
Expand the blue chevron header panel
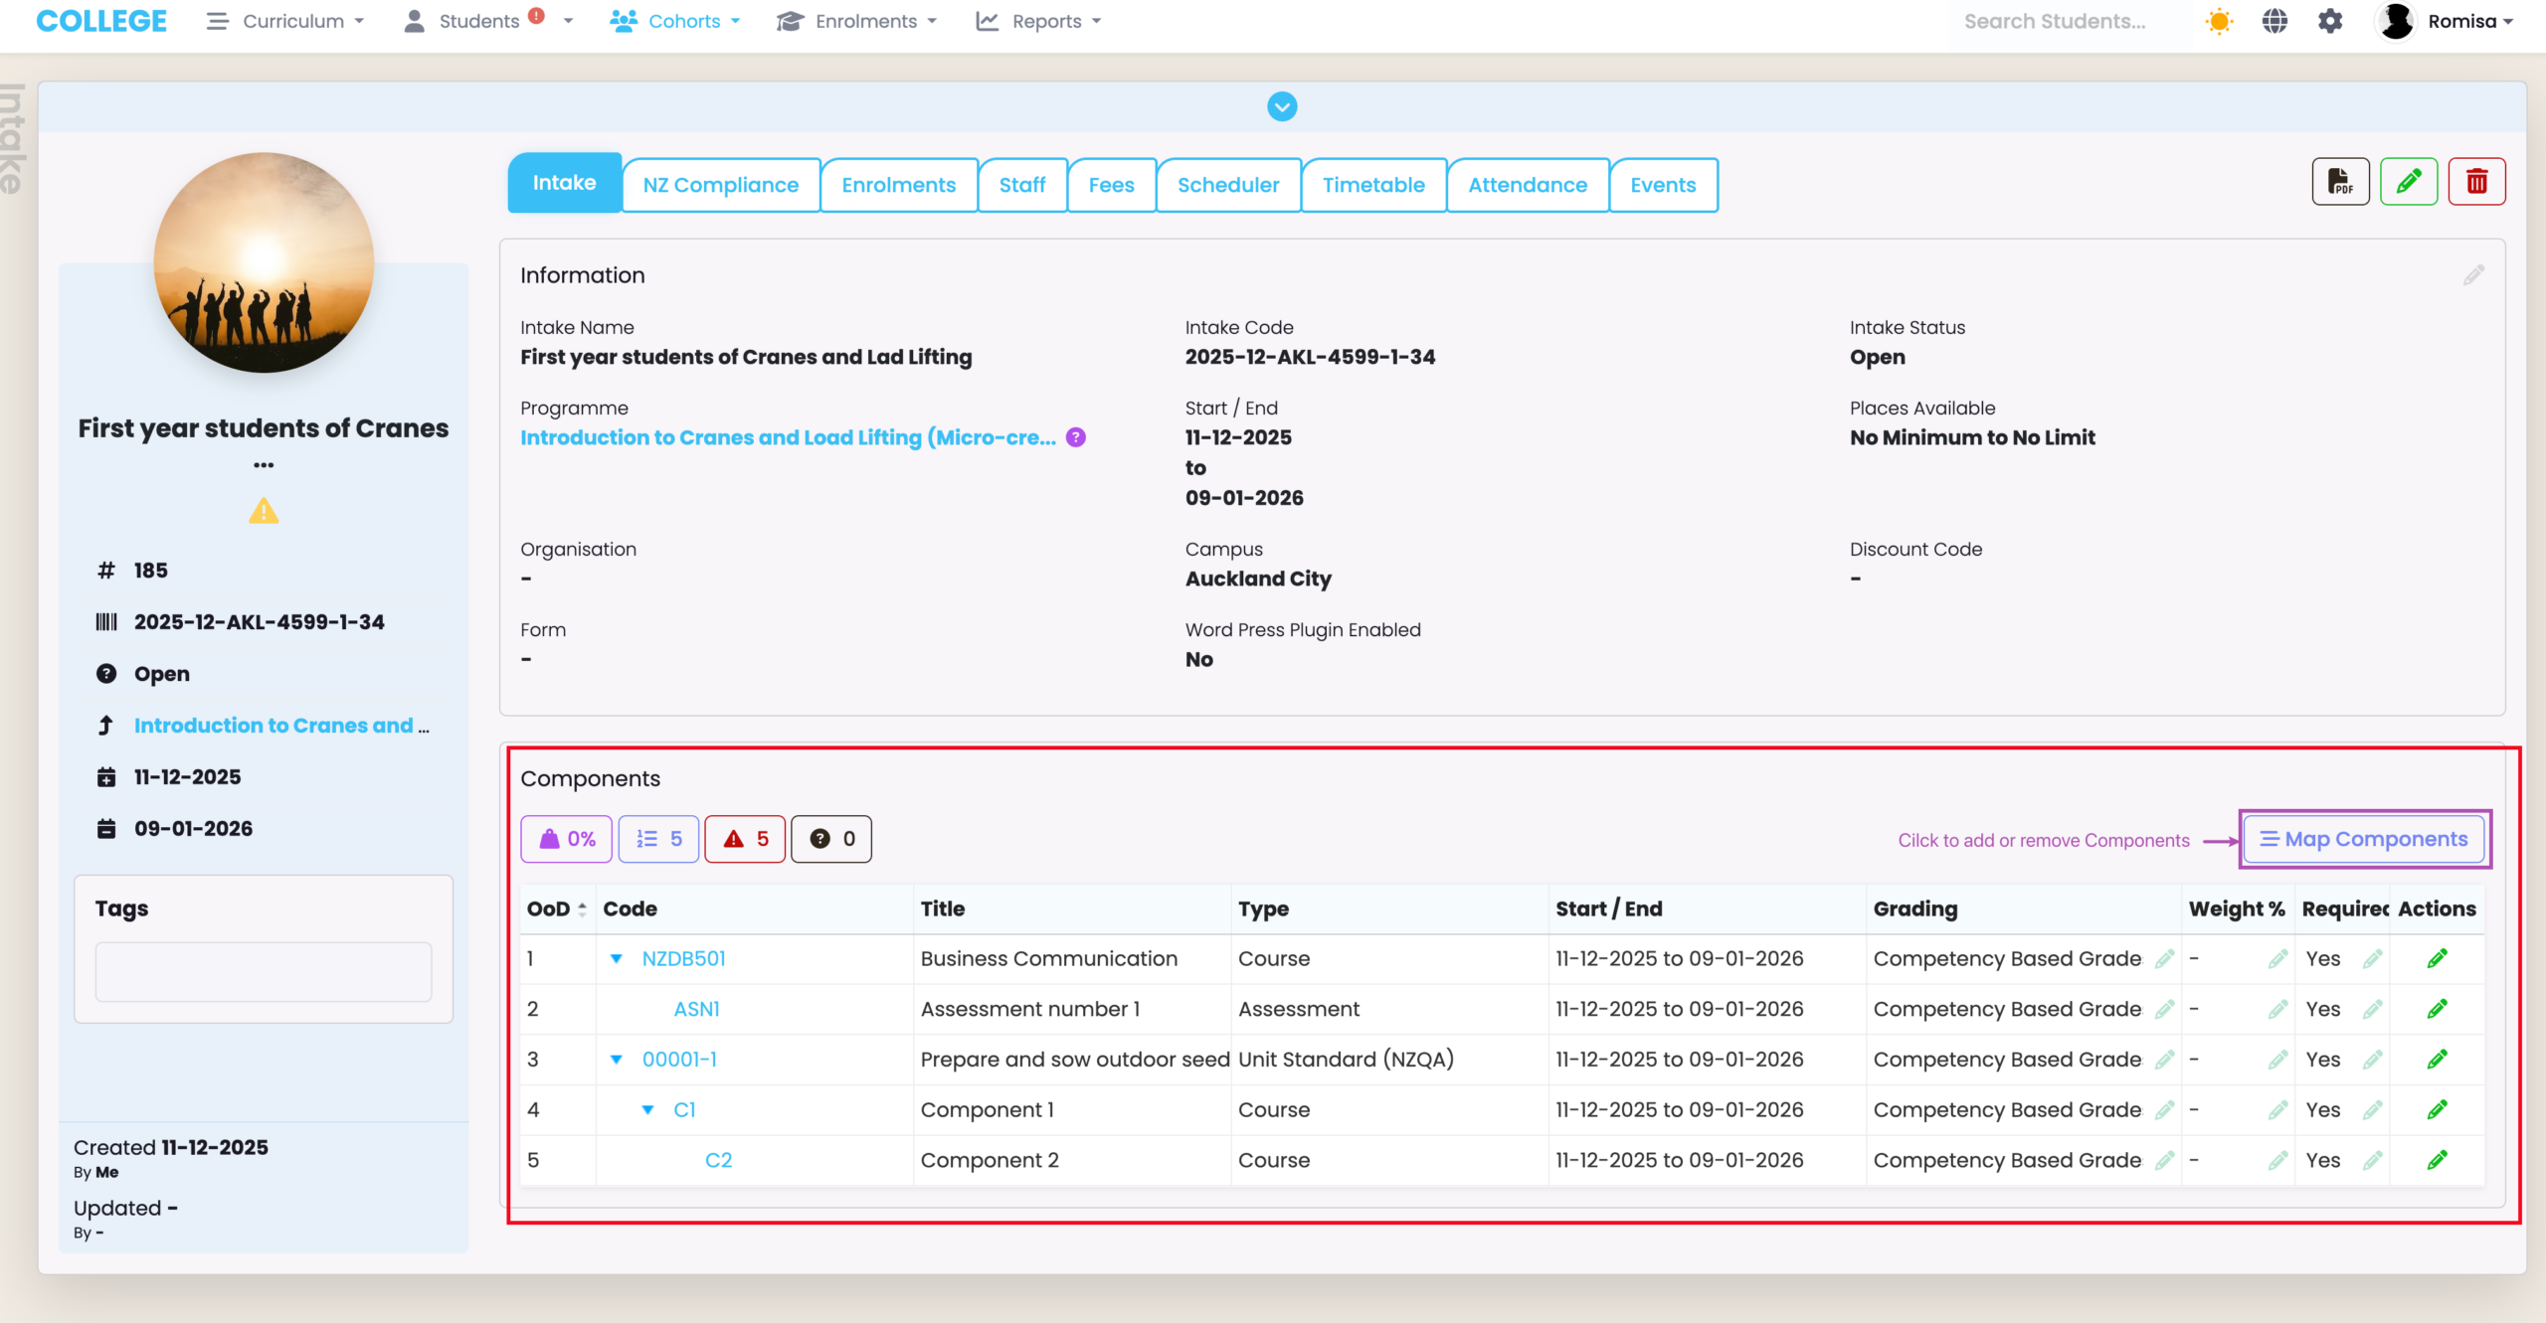1282,106
